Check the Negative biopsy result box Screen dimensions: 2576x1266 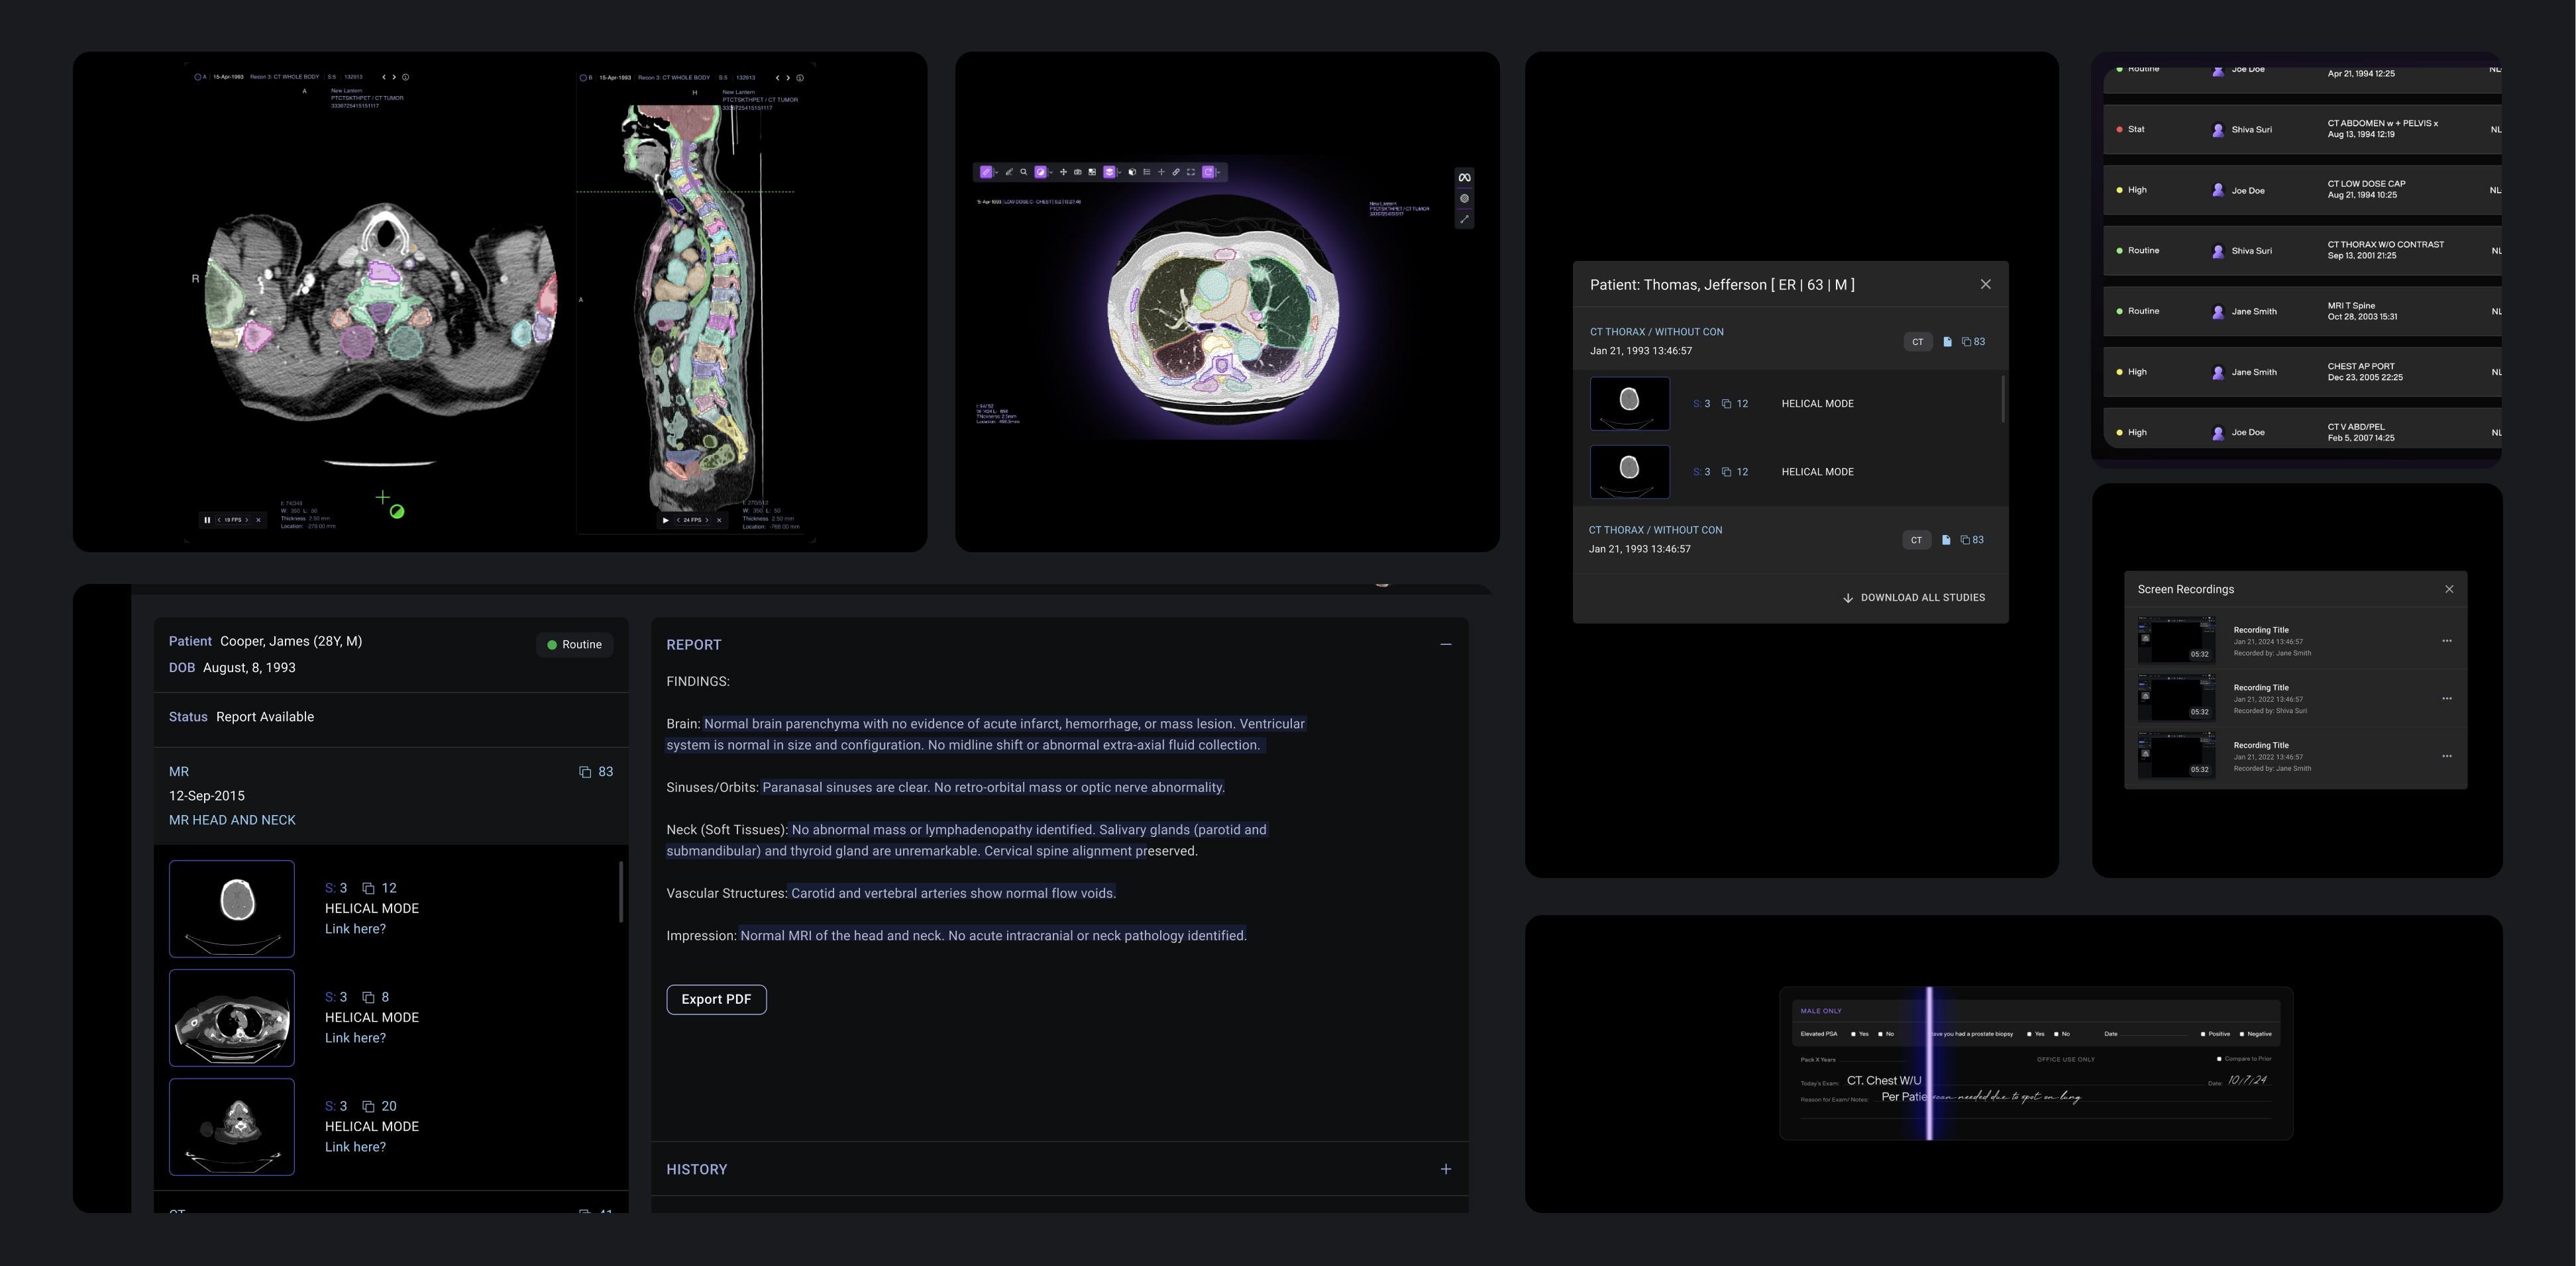pos(2242,1034)
